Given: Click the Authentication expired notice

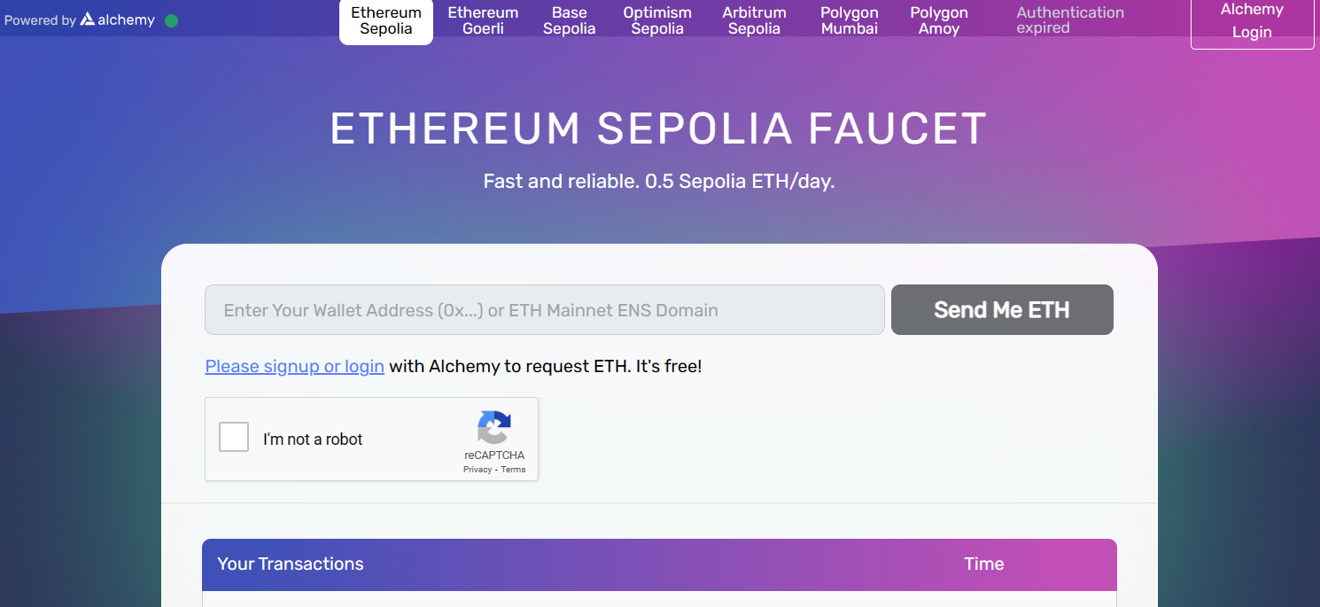Looking at the screenshot, I should (1070, 20).
